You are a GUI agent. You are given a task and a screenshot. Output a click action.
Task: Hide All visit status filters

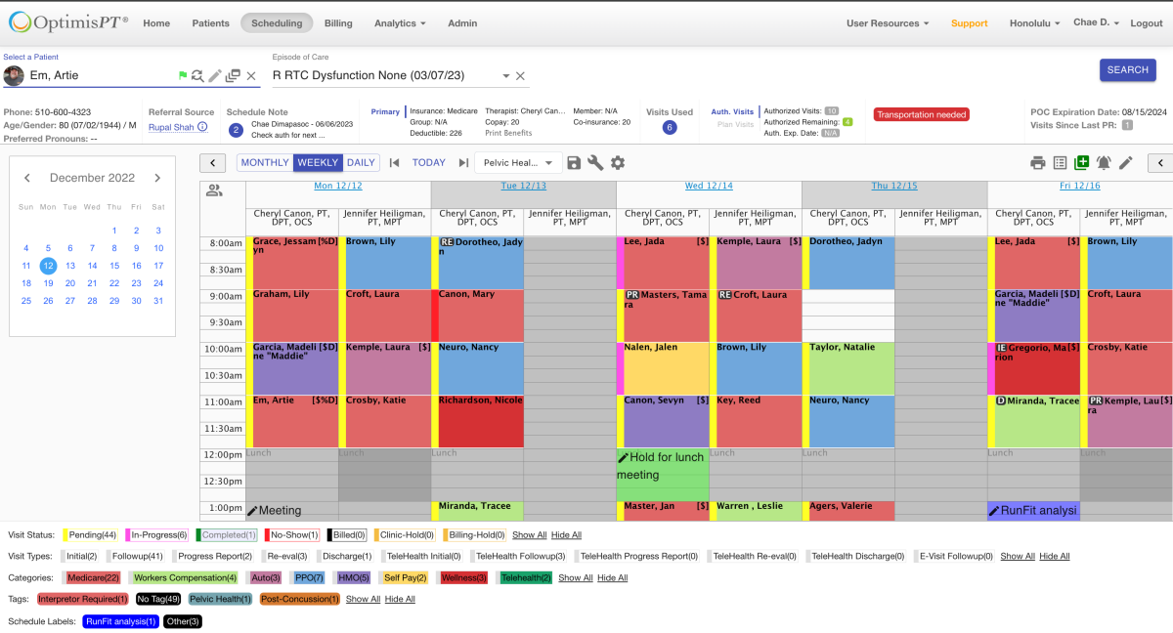point(565,534)
